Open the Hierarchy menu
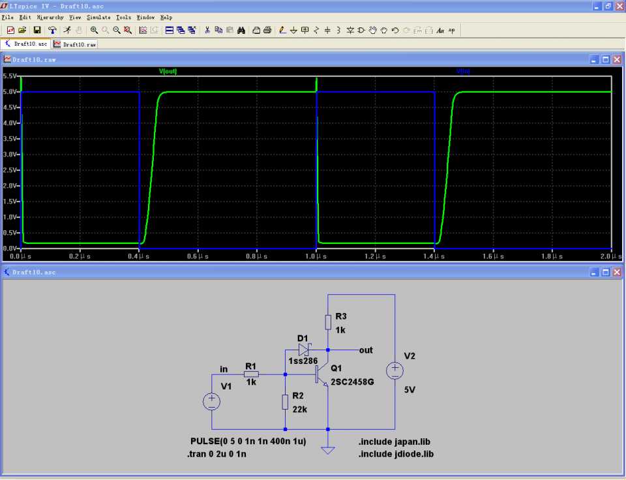 click(x=50, y=18)
